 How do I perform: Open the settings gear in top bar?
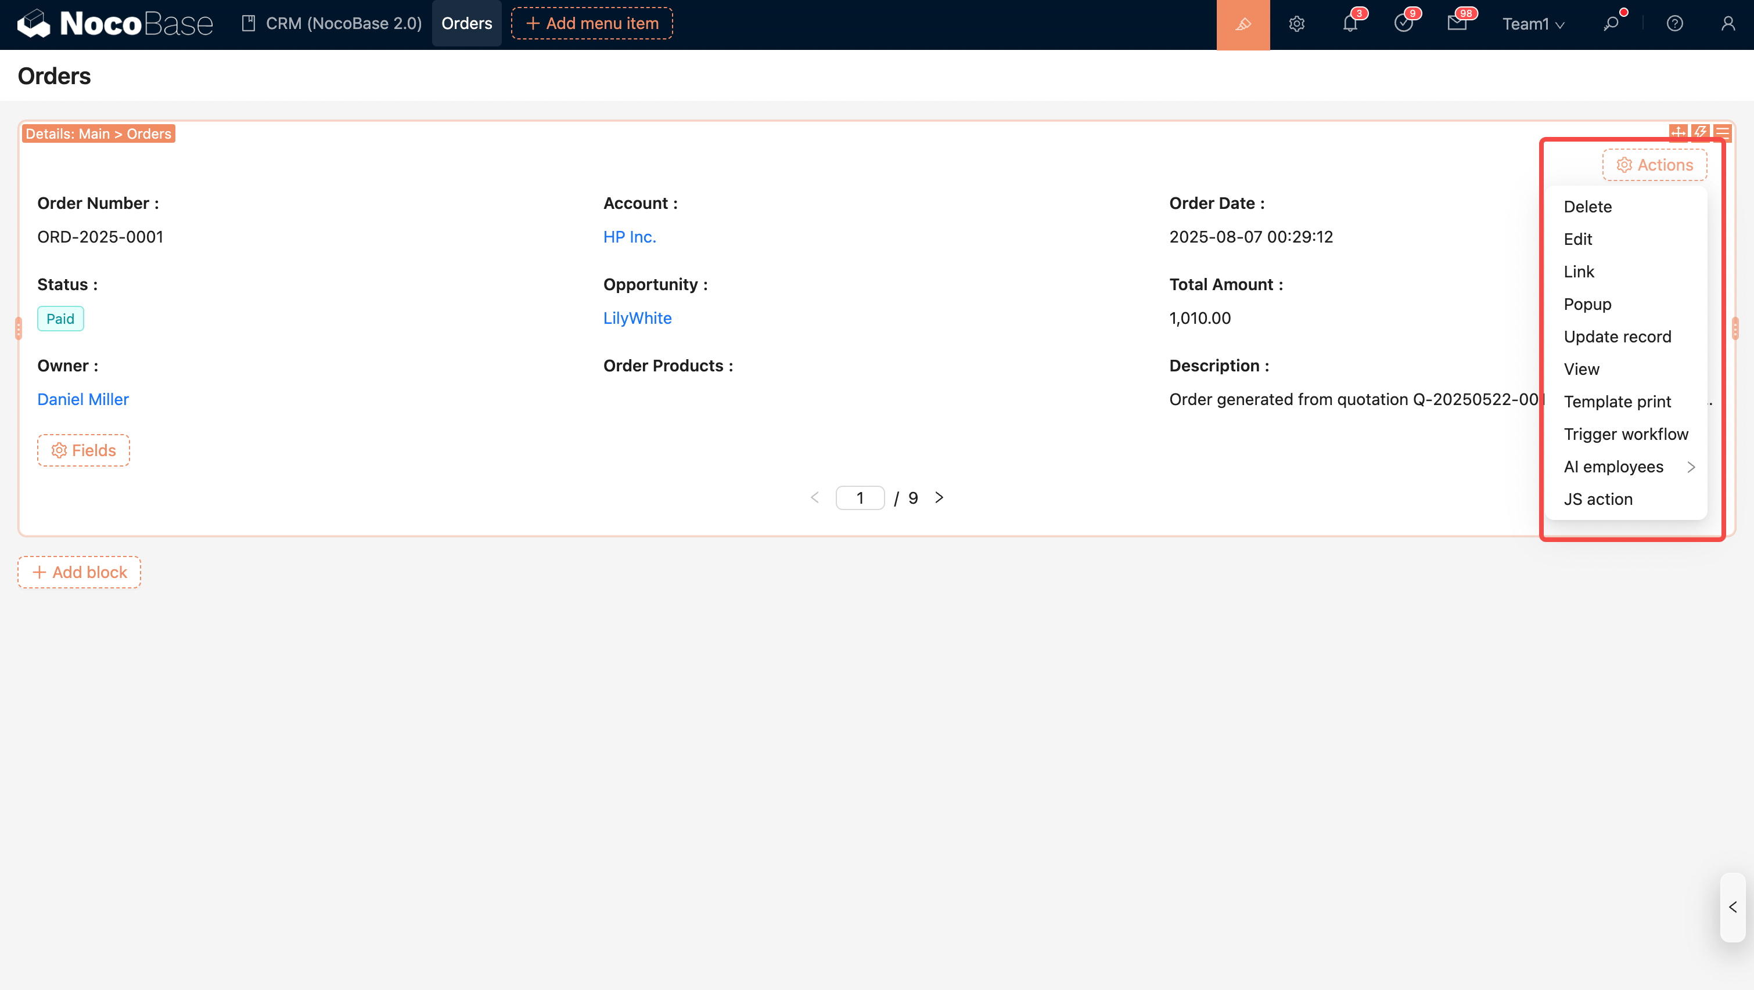pyautogui.click(x=1296, y=24)
